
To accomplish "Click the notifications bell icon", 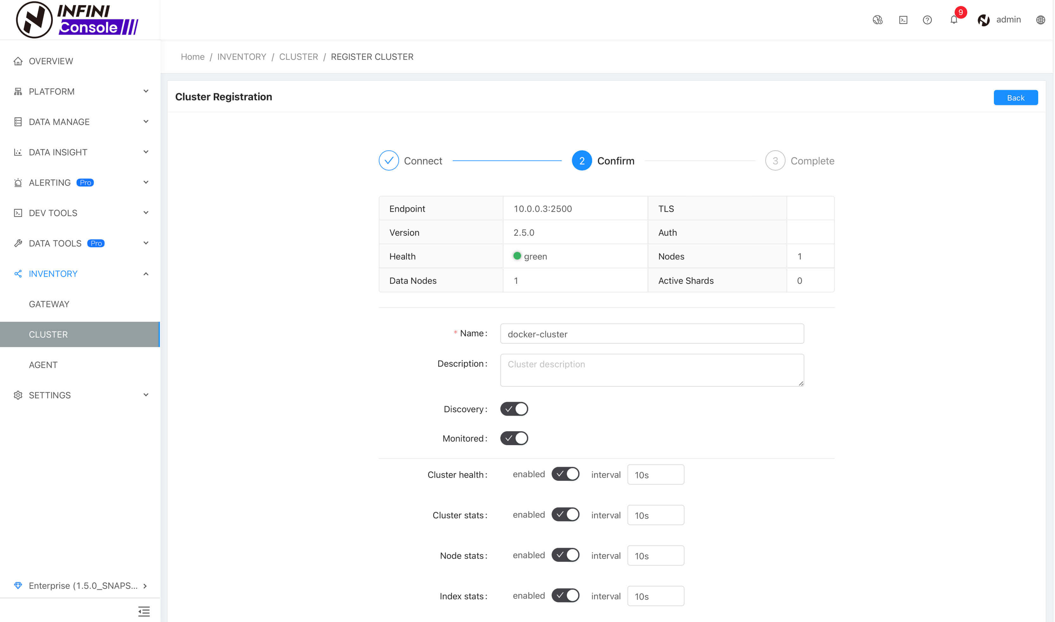I will (x=953, y=20).
